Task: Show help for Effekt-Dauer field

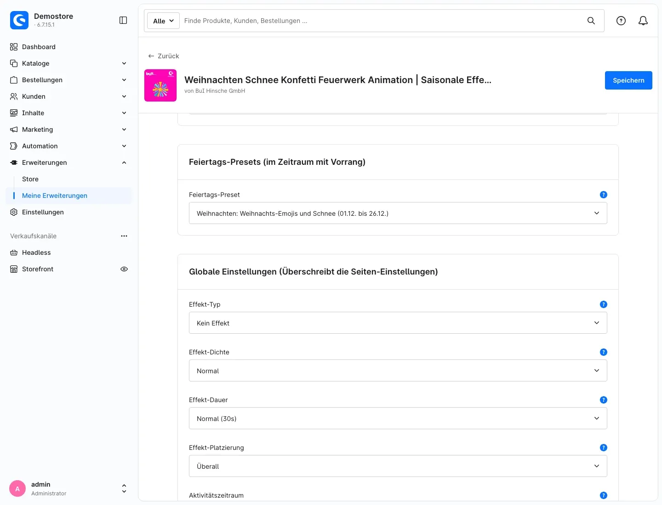Action: click(604, 400)
